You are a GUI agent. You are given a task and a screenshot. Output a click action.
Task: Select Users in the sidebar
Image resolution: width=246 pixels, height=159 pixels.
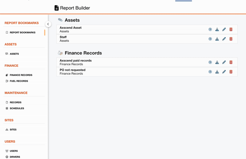[14, 151]
